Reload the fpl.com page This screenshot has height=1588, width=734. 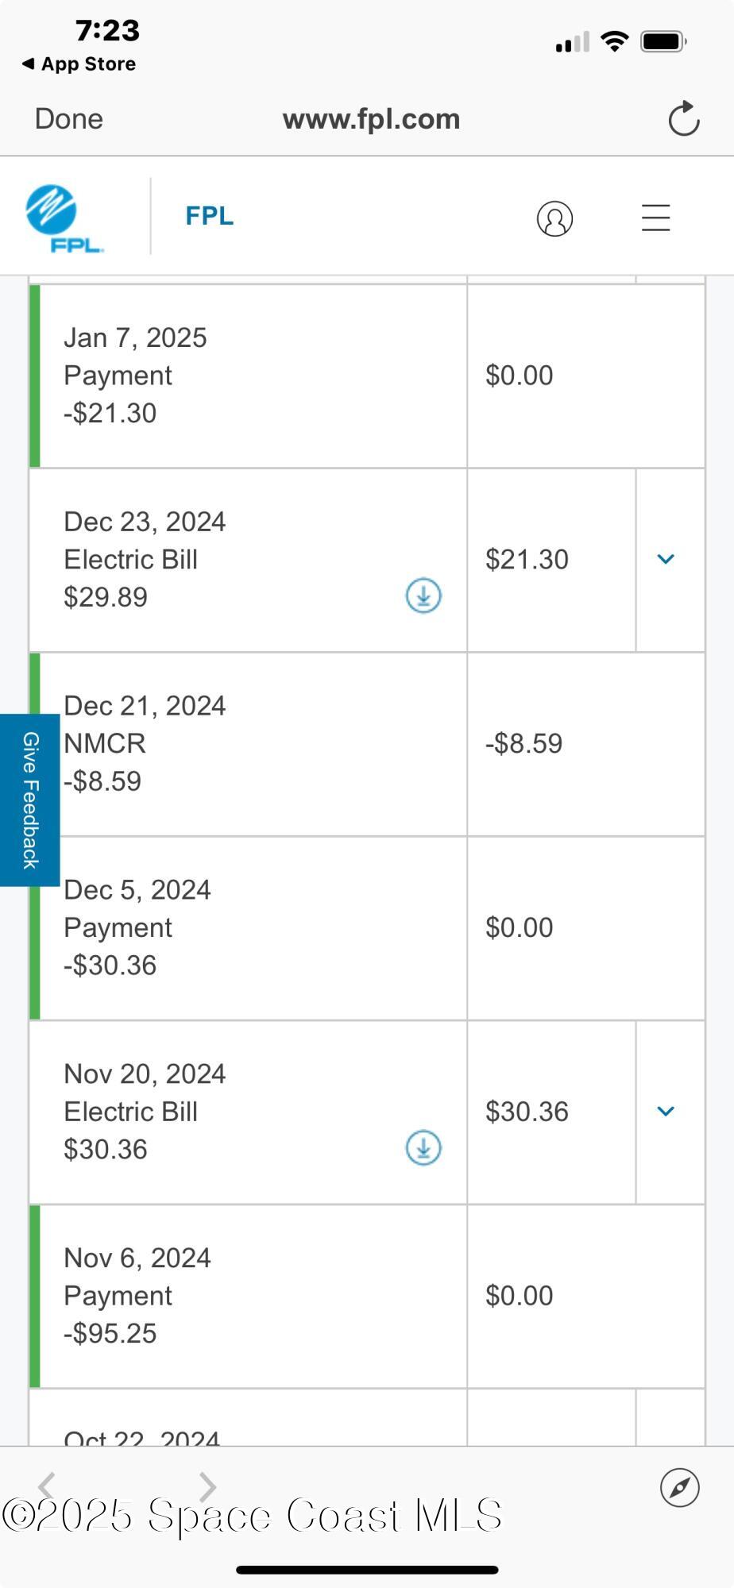(683, 119)
